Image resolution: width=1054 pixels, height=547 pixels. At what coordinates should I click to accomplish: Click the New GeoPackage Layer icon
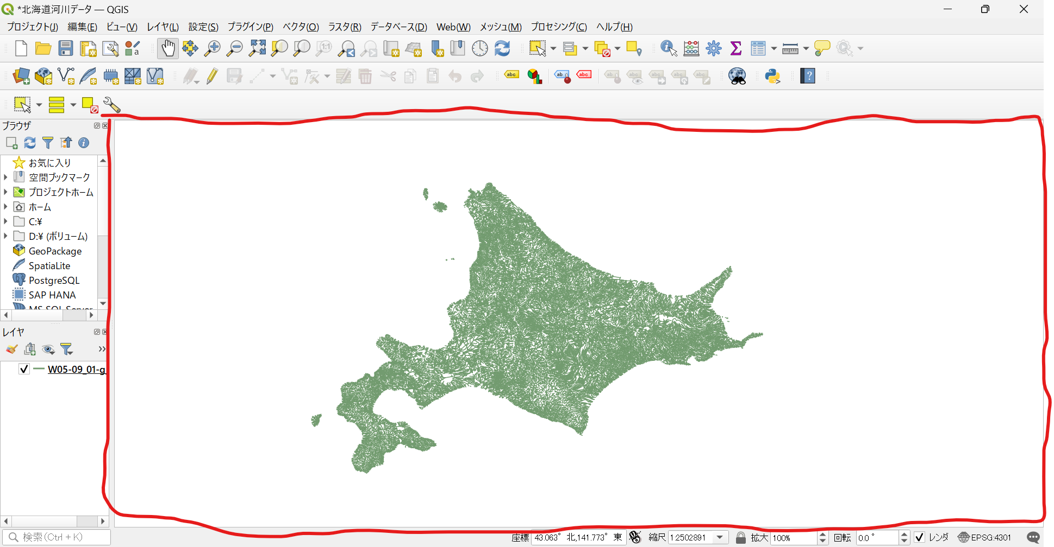(x=43, y=76)
